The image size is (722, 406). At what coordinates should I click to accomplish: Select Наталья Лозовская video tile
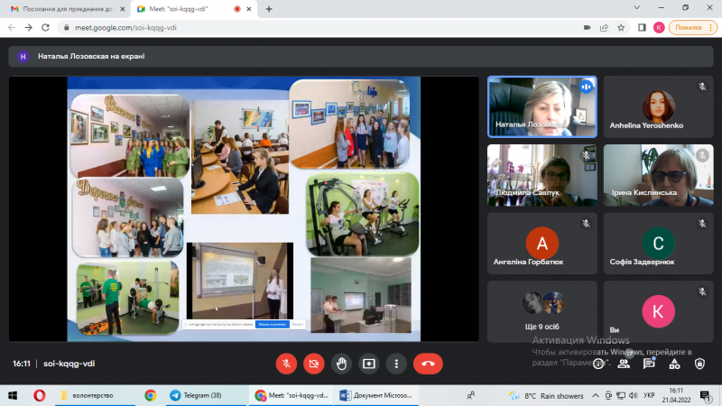542,106
